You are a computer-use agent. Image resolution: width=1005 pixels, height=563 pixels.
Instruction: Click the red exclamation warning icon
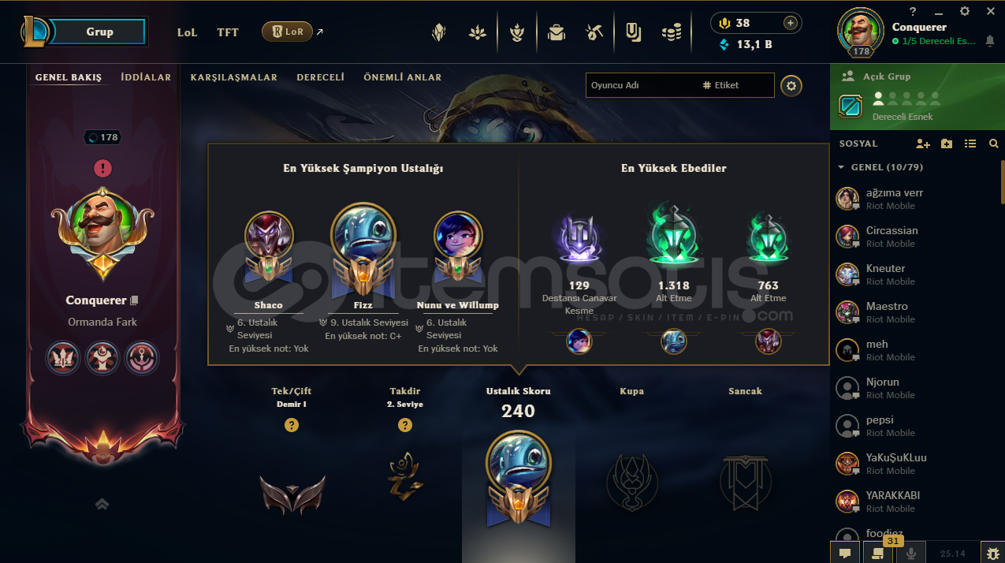click(102, 168)
